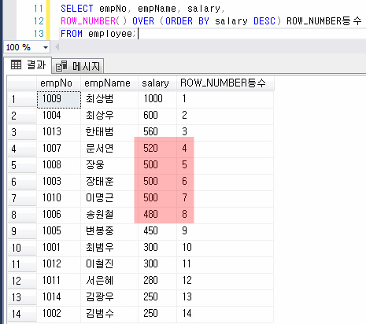The height and width of the screenshot is (324, 366).
Task: Click ROW_NUMBER등수 value 12 in 서은혜 row
Action: (225, 281)
